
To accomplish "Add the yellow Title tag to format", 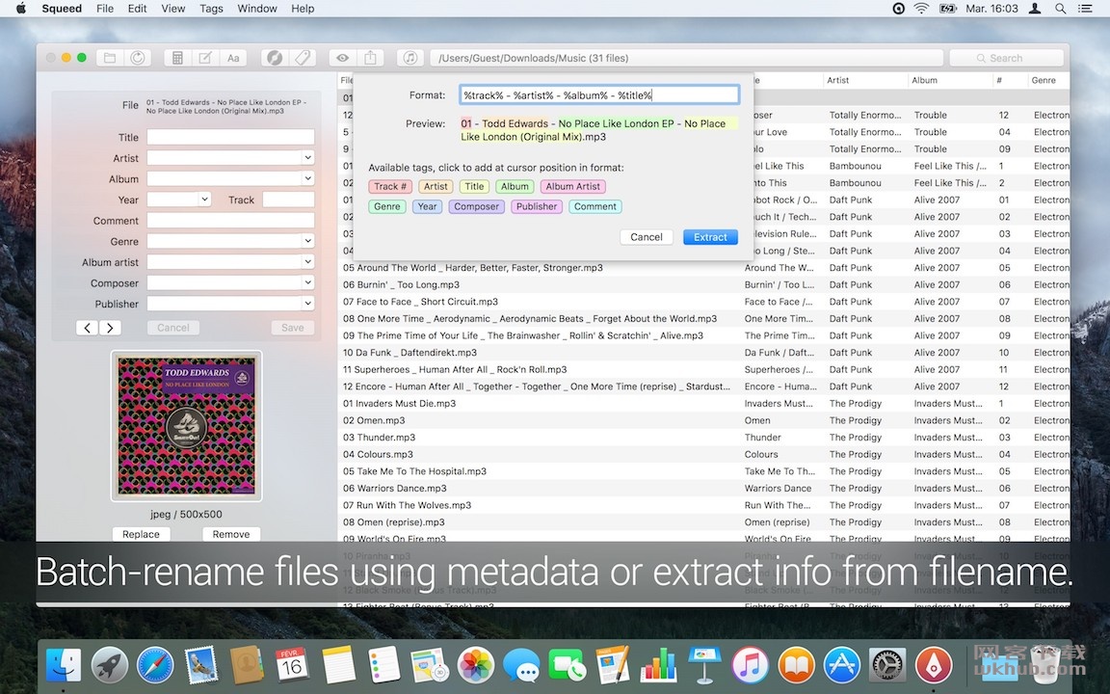I will click(474, 186).
